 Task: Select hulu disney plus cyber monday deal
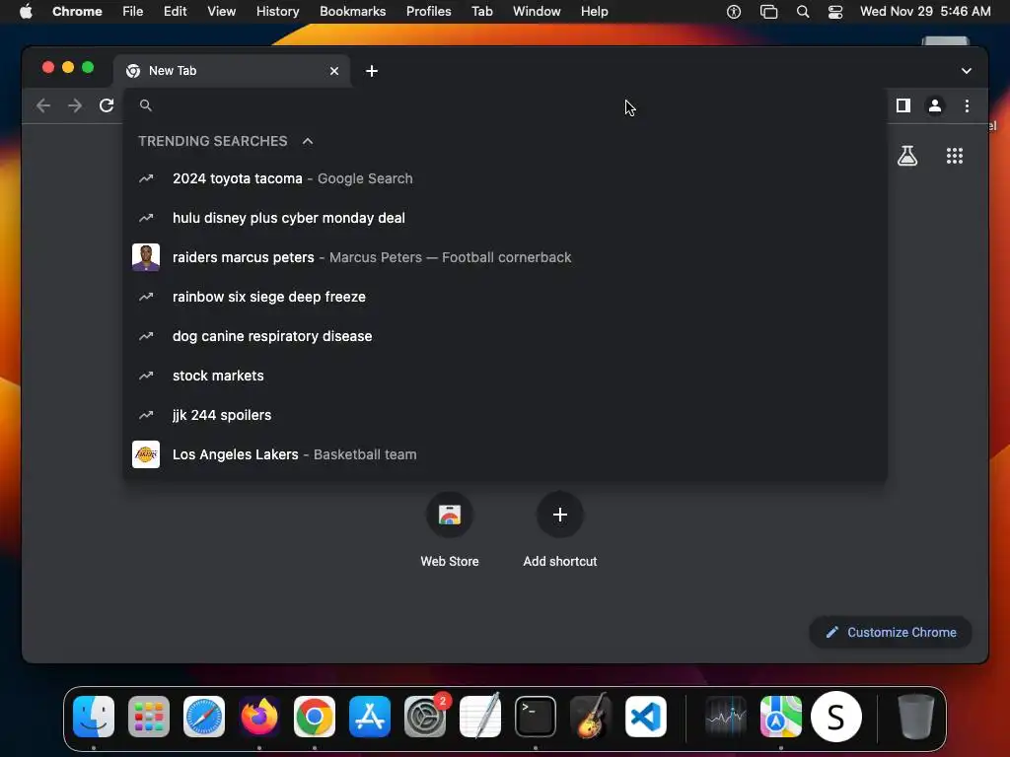[505, 218]
